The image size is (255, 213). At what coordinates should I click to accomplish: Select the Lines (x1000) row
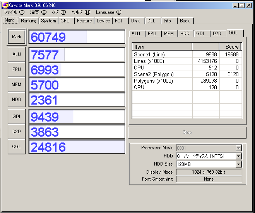point(187,61)
